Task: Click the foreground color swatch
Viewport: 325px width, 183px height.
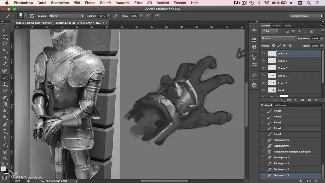Action: click(4, 169)
